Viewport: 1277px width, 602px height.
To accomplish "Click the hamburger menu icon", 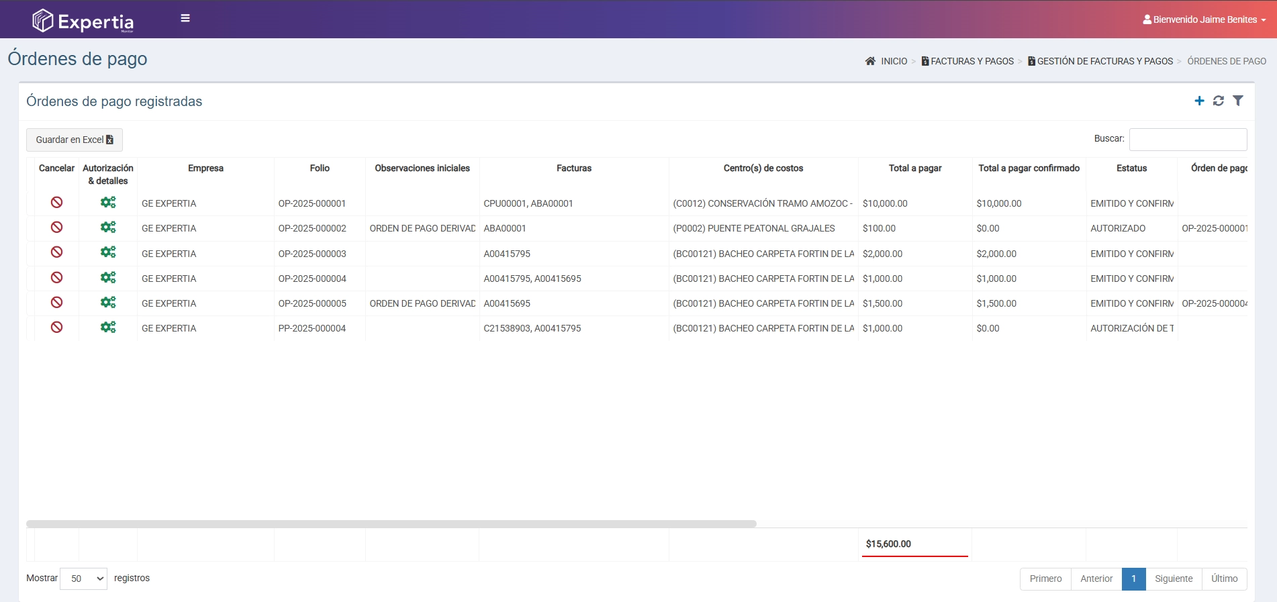I will (185, 19).
